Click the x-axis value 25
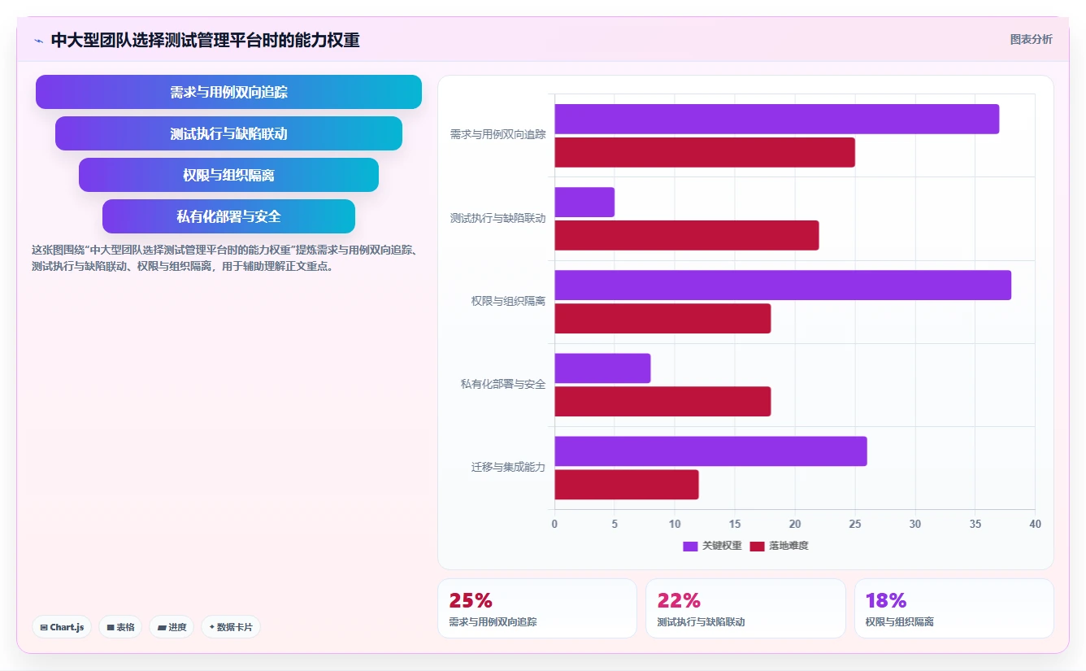This screenshot has height=671, width=1086. click(x=855, y=524)
